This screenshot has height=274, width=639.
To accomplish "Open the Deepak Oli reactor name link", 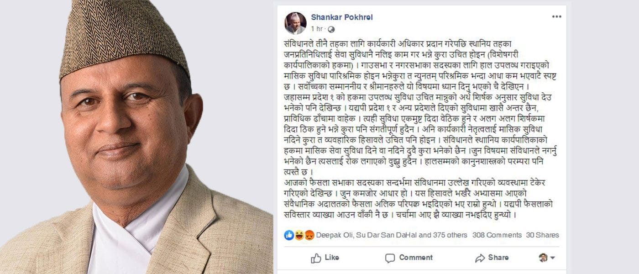I will point(333,235).
